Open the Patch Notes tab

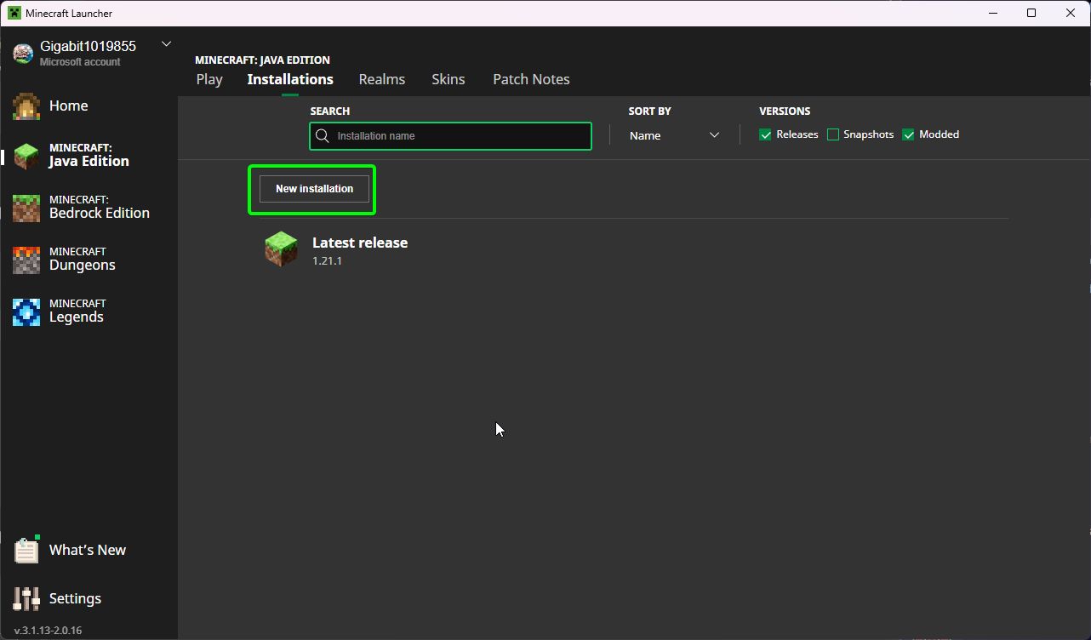click(531, 79)
